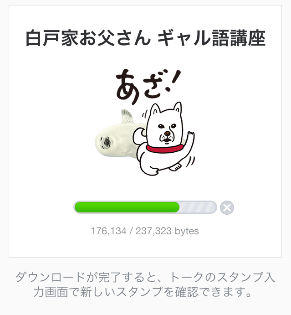Click the 176,134 / 237,323 bytes counter
Screen dimensions: 291x315
coord(145,231)
